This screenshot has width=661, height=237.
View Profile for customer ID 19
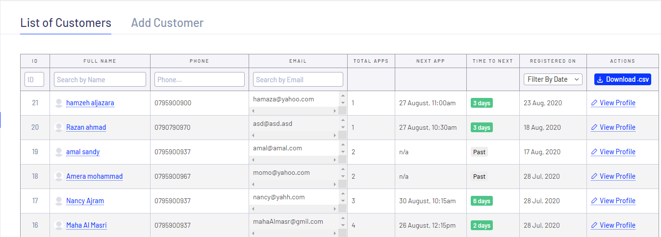click(613, 152)
